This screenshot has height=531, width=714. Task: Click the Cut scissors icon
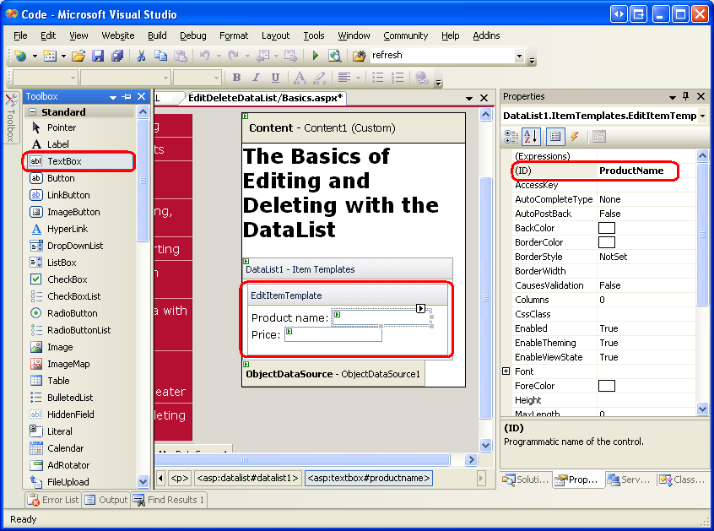click(141, 56)
